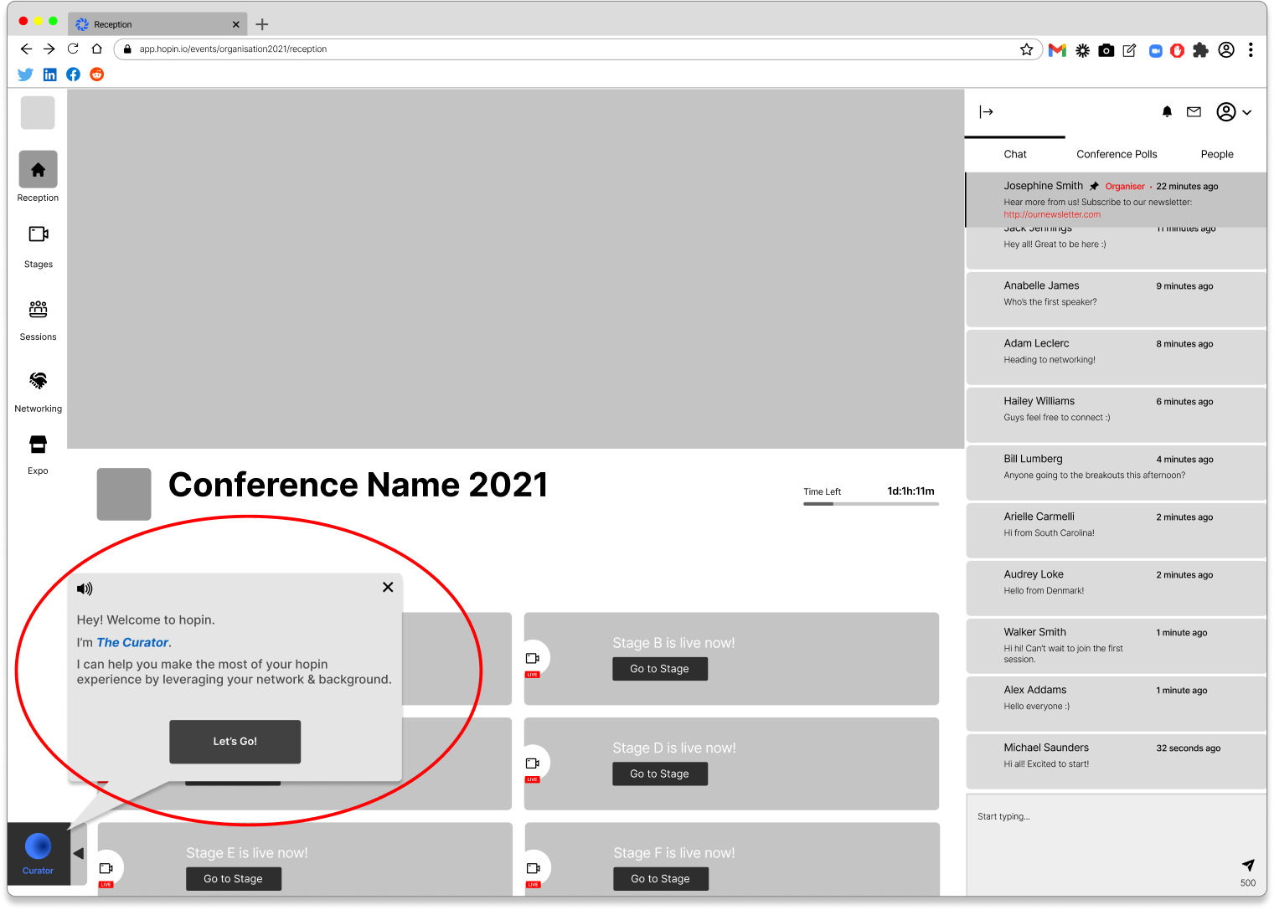Click the organisation logo in sidebar
The height and width of the screenshot is (910, 1274).
(38, 113)
